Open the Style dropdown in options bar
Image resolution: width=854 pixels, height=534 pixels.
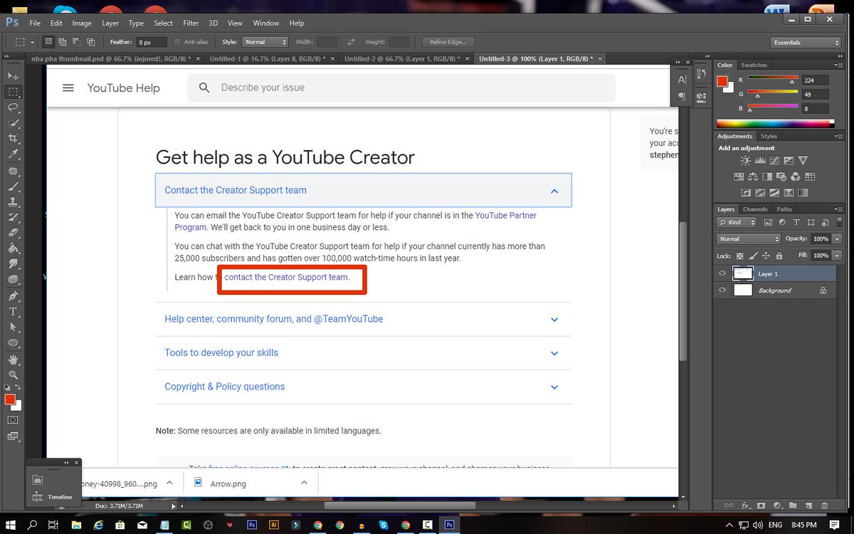coord(265,42)
